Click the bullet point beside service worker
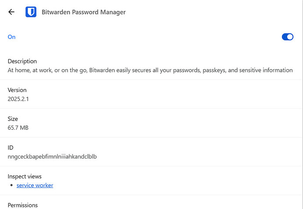 tap(11, 185)
